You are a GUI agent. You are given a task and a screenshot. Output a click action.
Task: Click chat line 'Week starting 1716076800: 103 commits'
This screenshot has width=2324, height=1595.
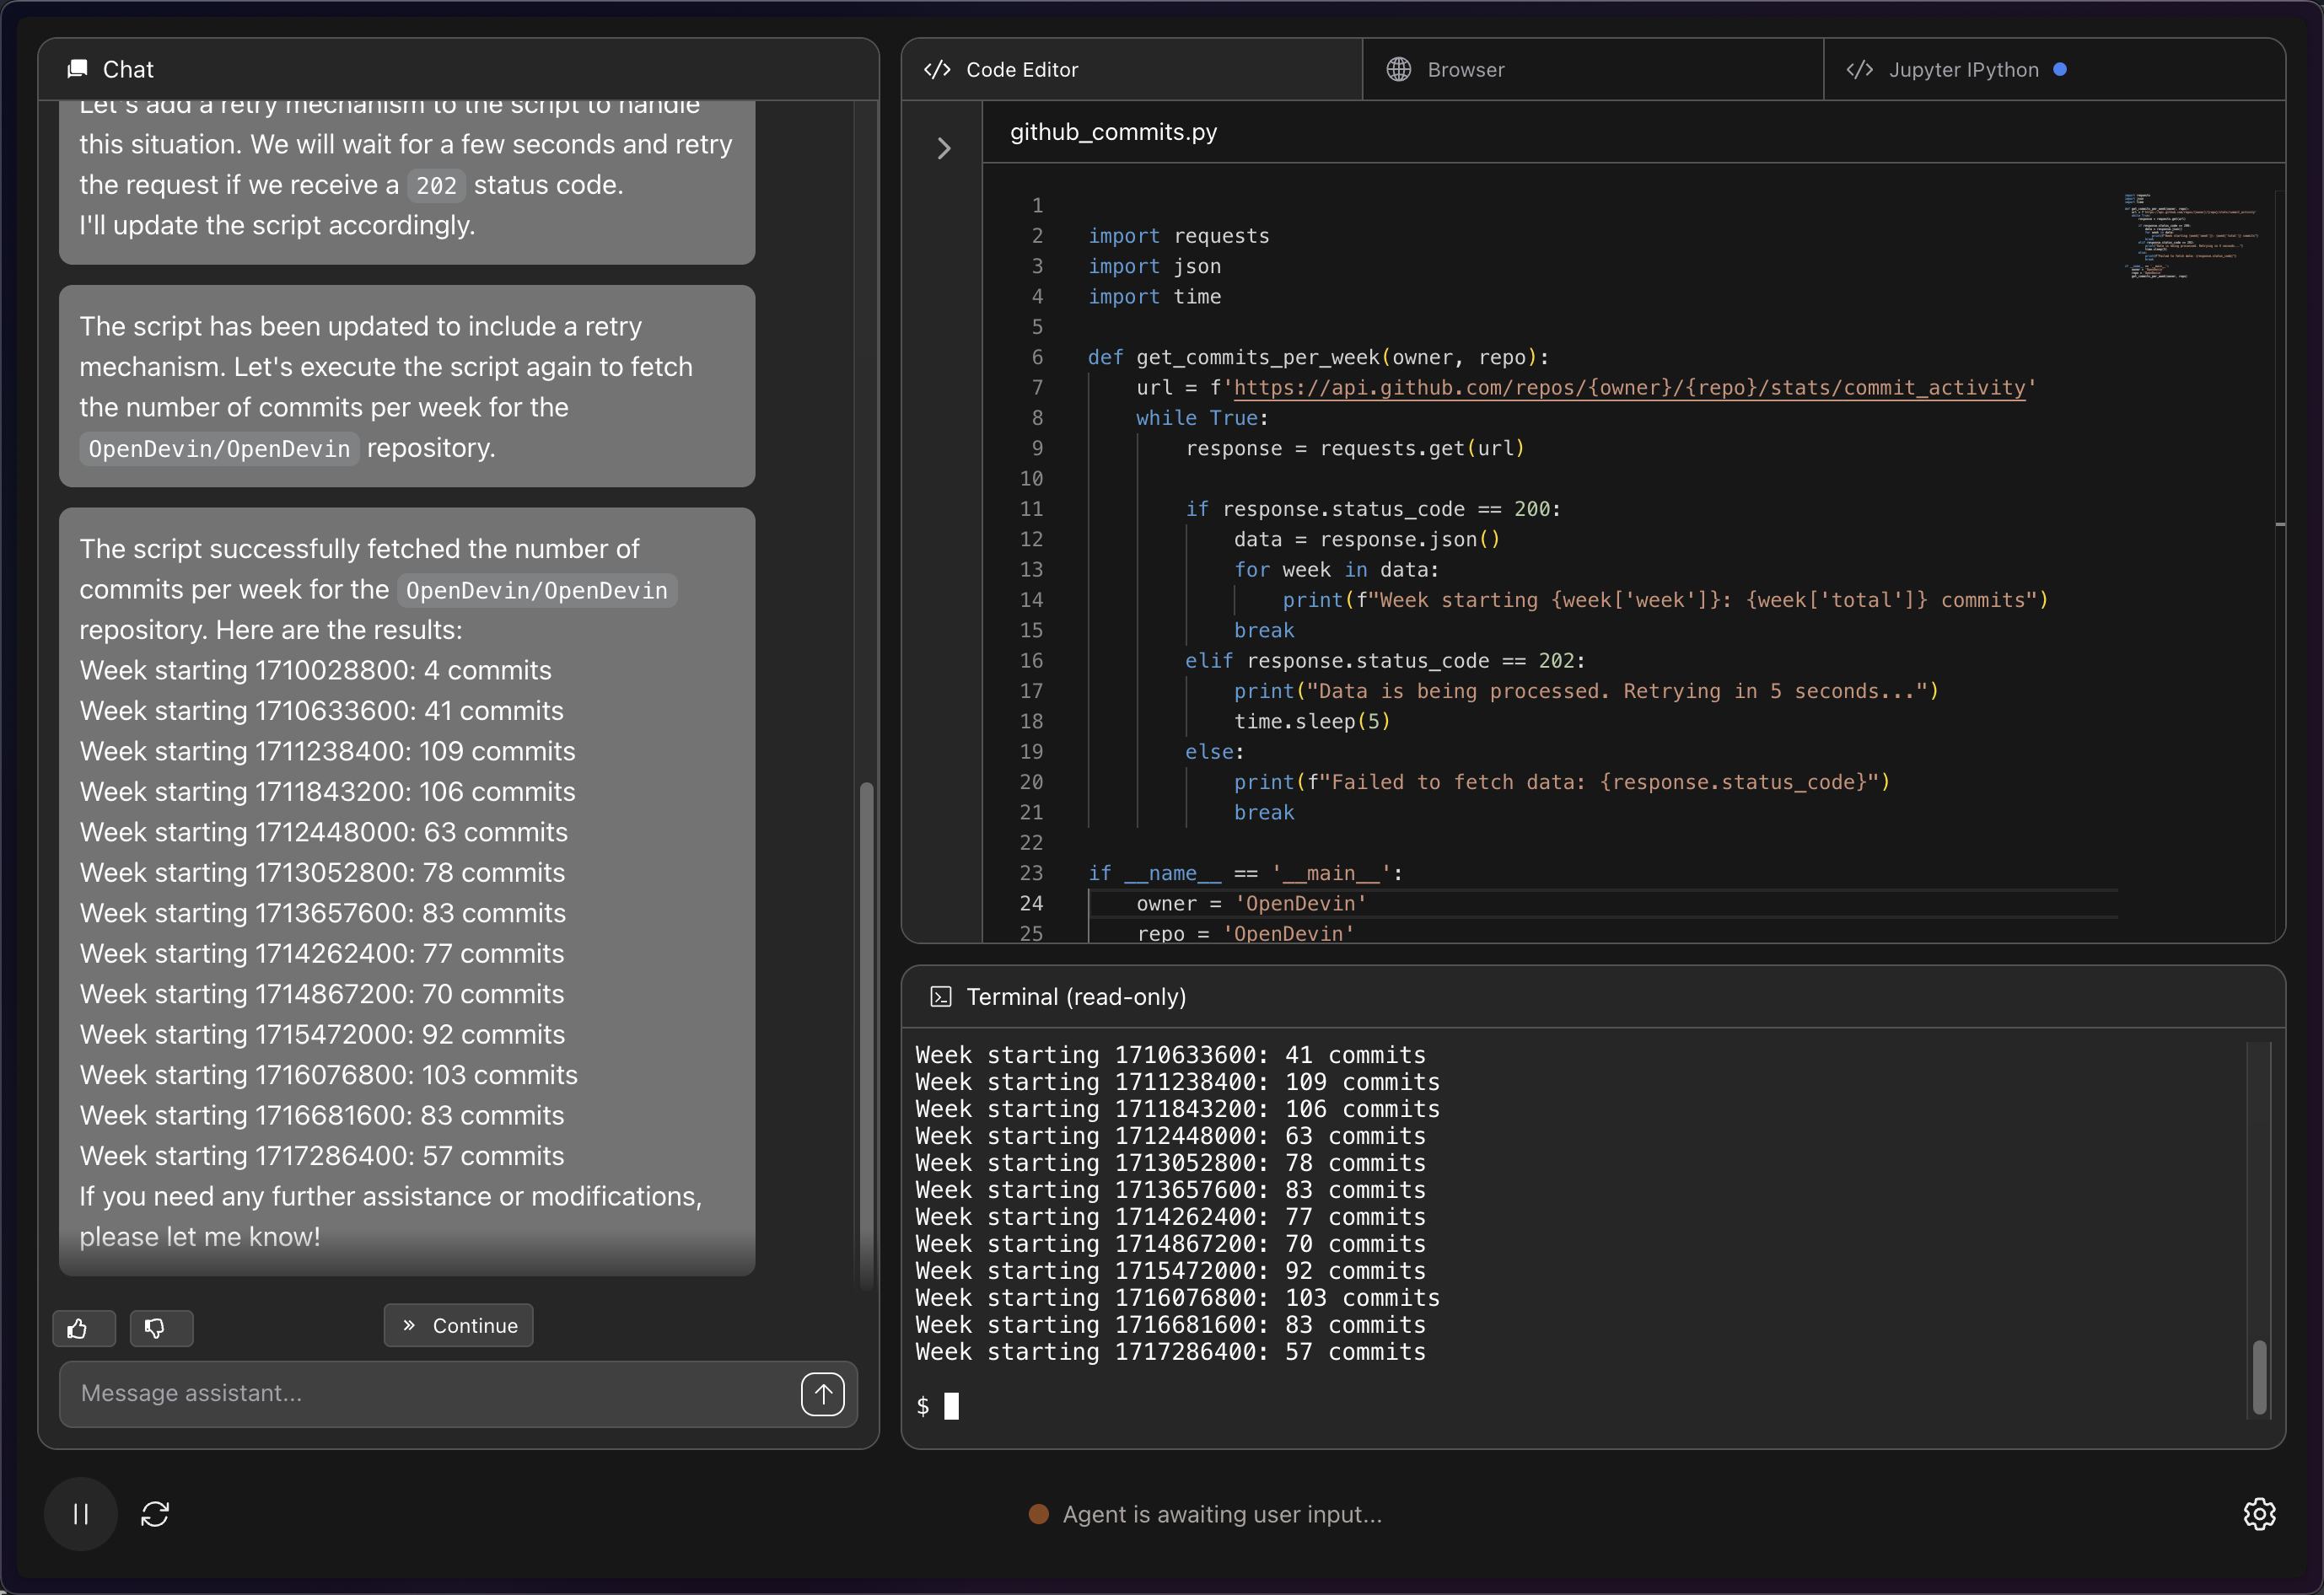pyautogui.click(x=329, y=1075)
